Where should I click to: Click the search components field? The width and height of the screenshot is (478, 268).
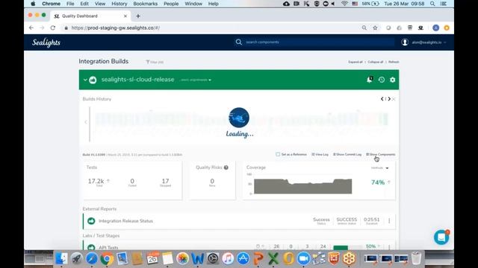pyautogui.click(x=319, y=42)
